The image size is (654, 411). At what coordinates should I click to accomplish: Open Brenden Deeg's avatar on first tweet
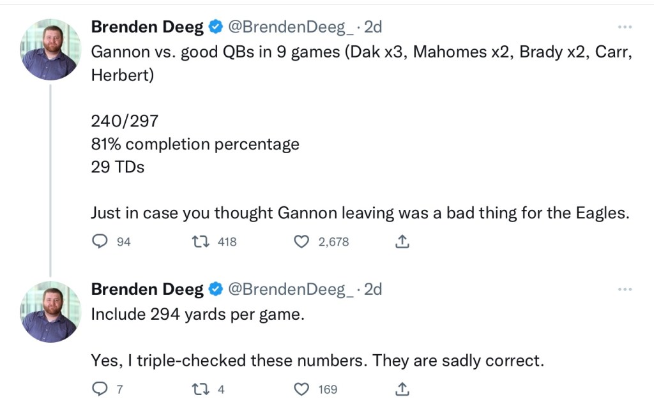[x=50, y=49]
